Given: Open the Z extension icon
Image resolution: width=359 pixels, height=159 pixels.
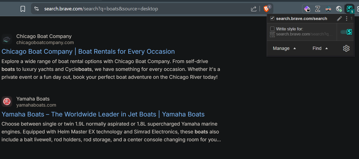Looking at the screenshot, I should (318, 9).
